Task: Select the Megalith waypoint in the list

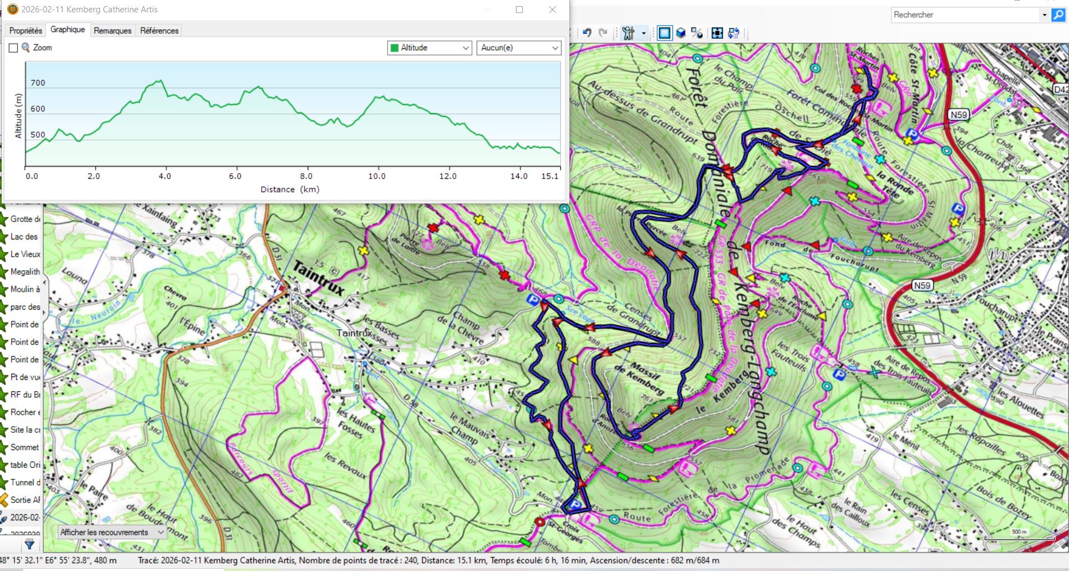Action: [25, 272]
